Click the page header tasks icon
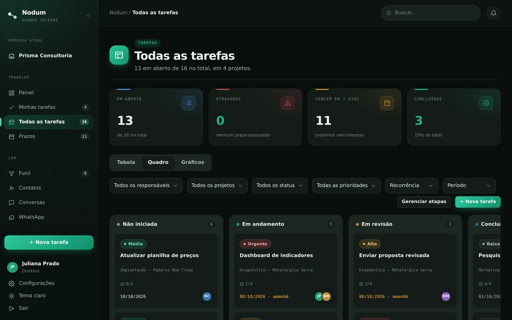This screenshot has height=320, width=512. point(119,55)
